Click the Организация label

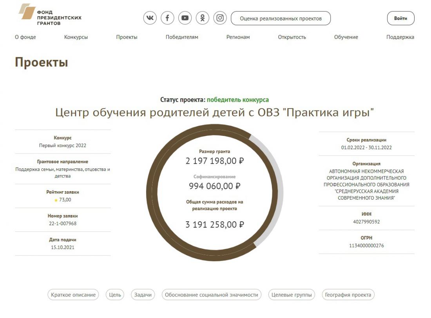tap(366, 164)
